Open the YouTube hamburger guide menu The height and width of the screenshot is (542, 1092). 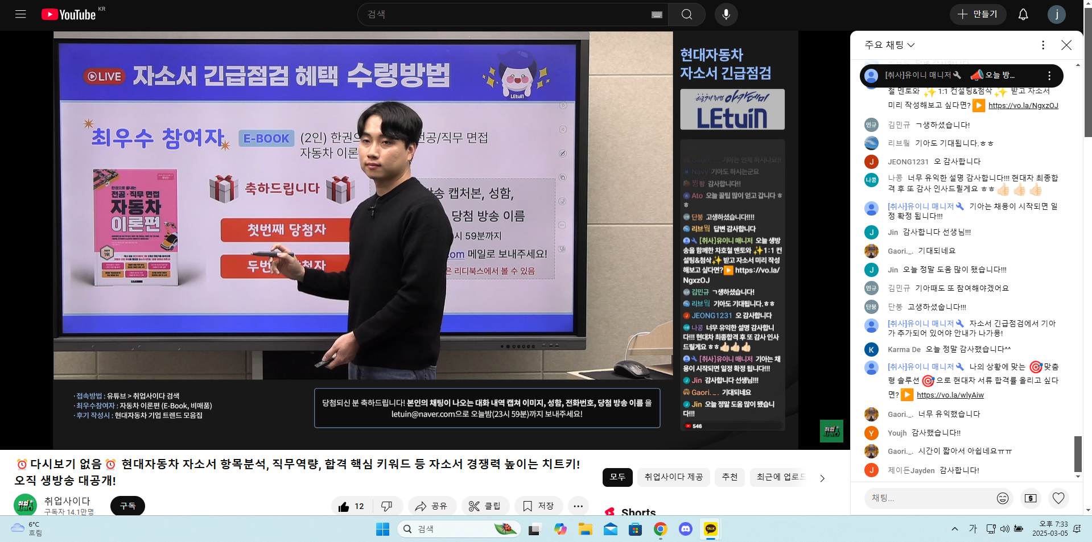[20, 14]
